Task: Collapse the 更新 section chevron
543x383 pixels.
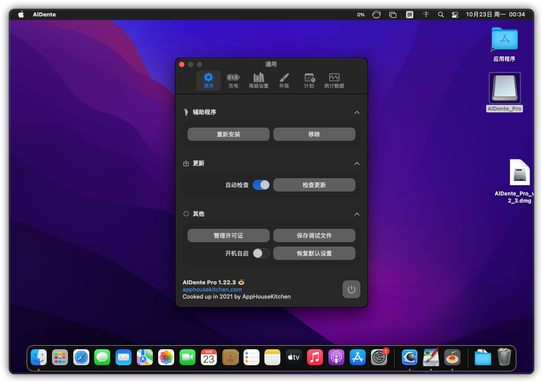Action: (357, 164)
